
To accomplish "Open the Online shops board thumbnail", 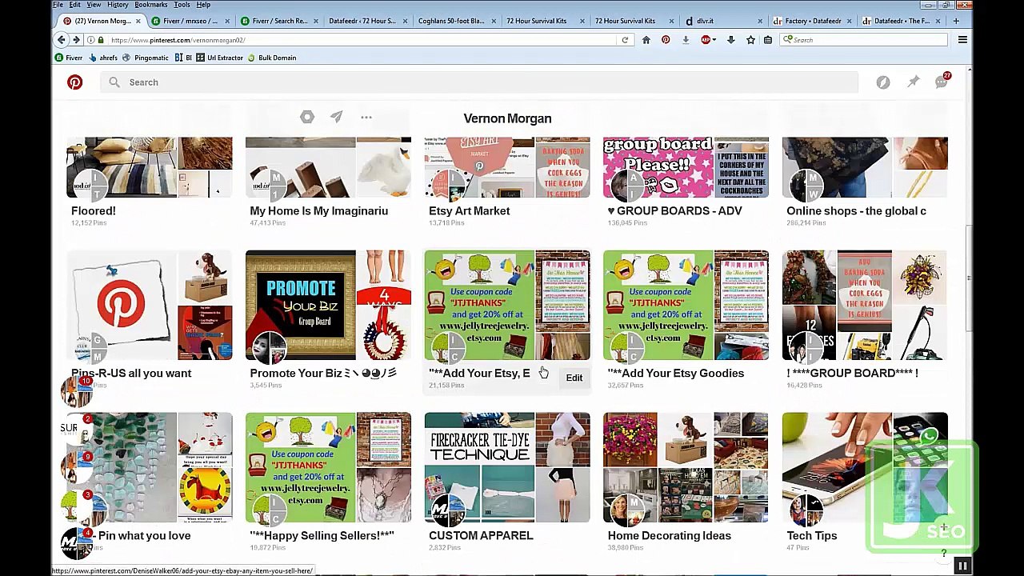I will [x=865, y=167].
